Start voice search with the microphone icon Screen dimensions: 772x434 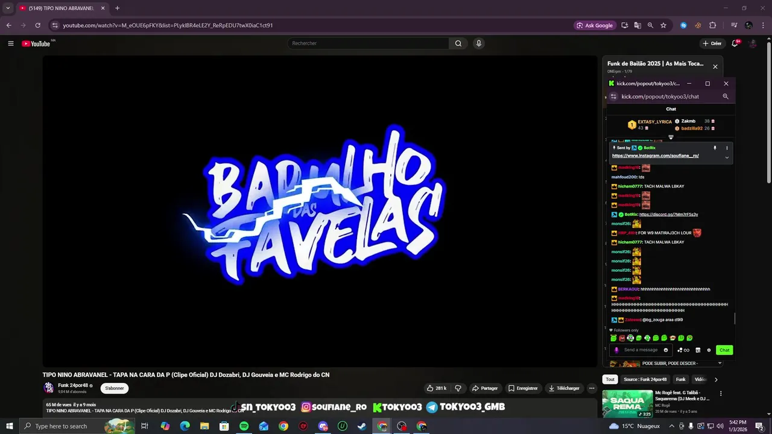pyautogui.click(x=479, y=43)
